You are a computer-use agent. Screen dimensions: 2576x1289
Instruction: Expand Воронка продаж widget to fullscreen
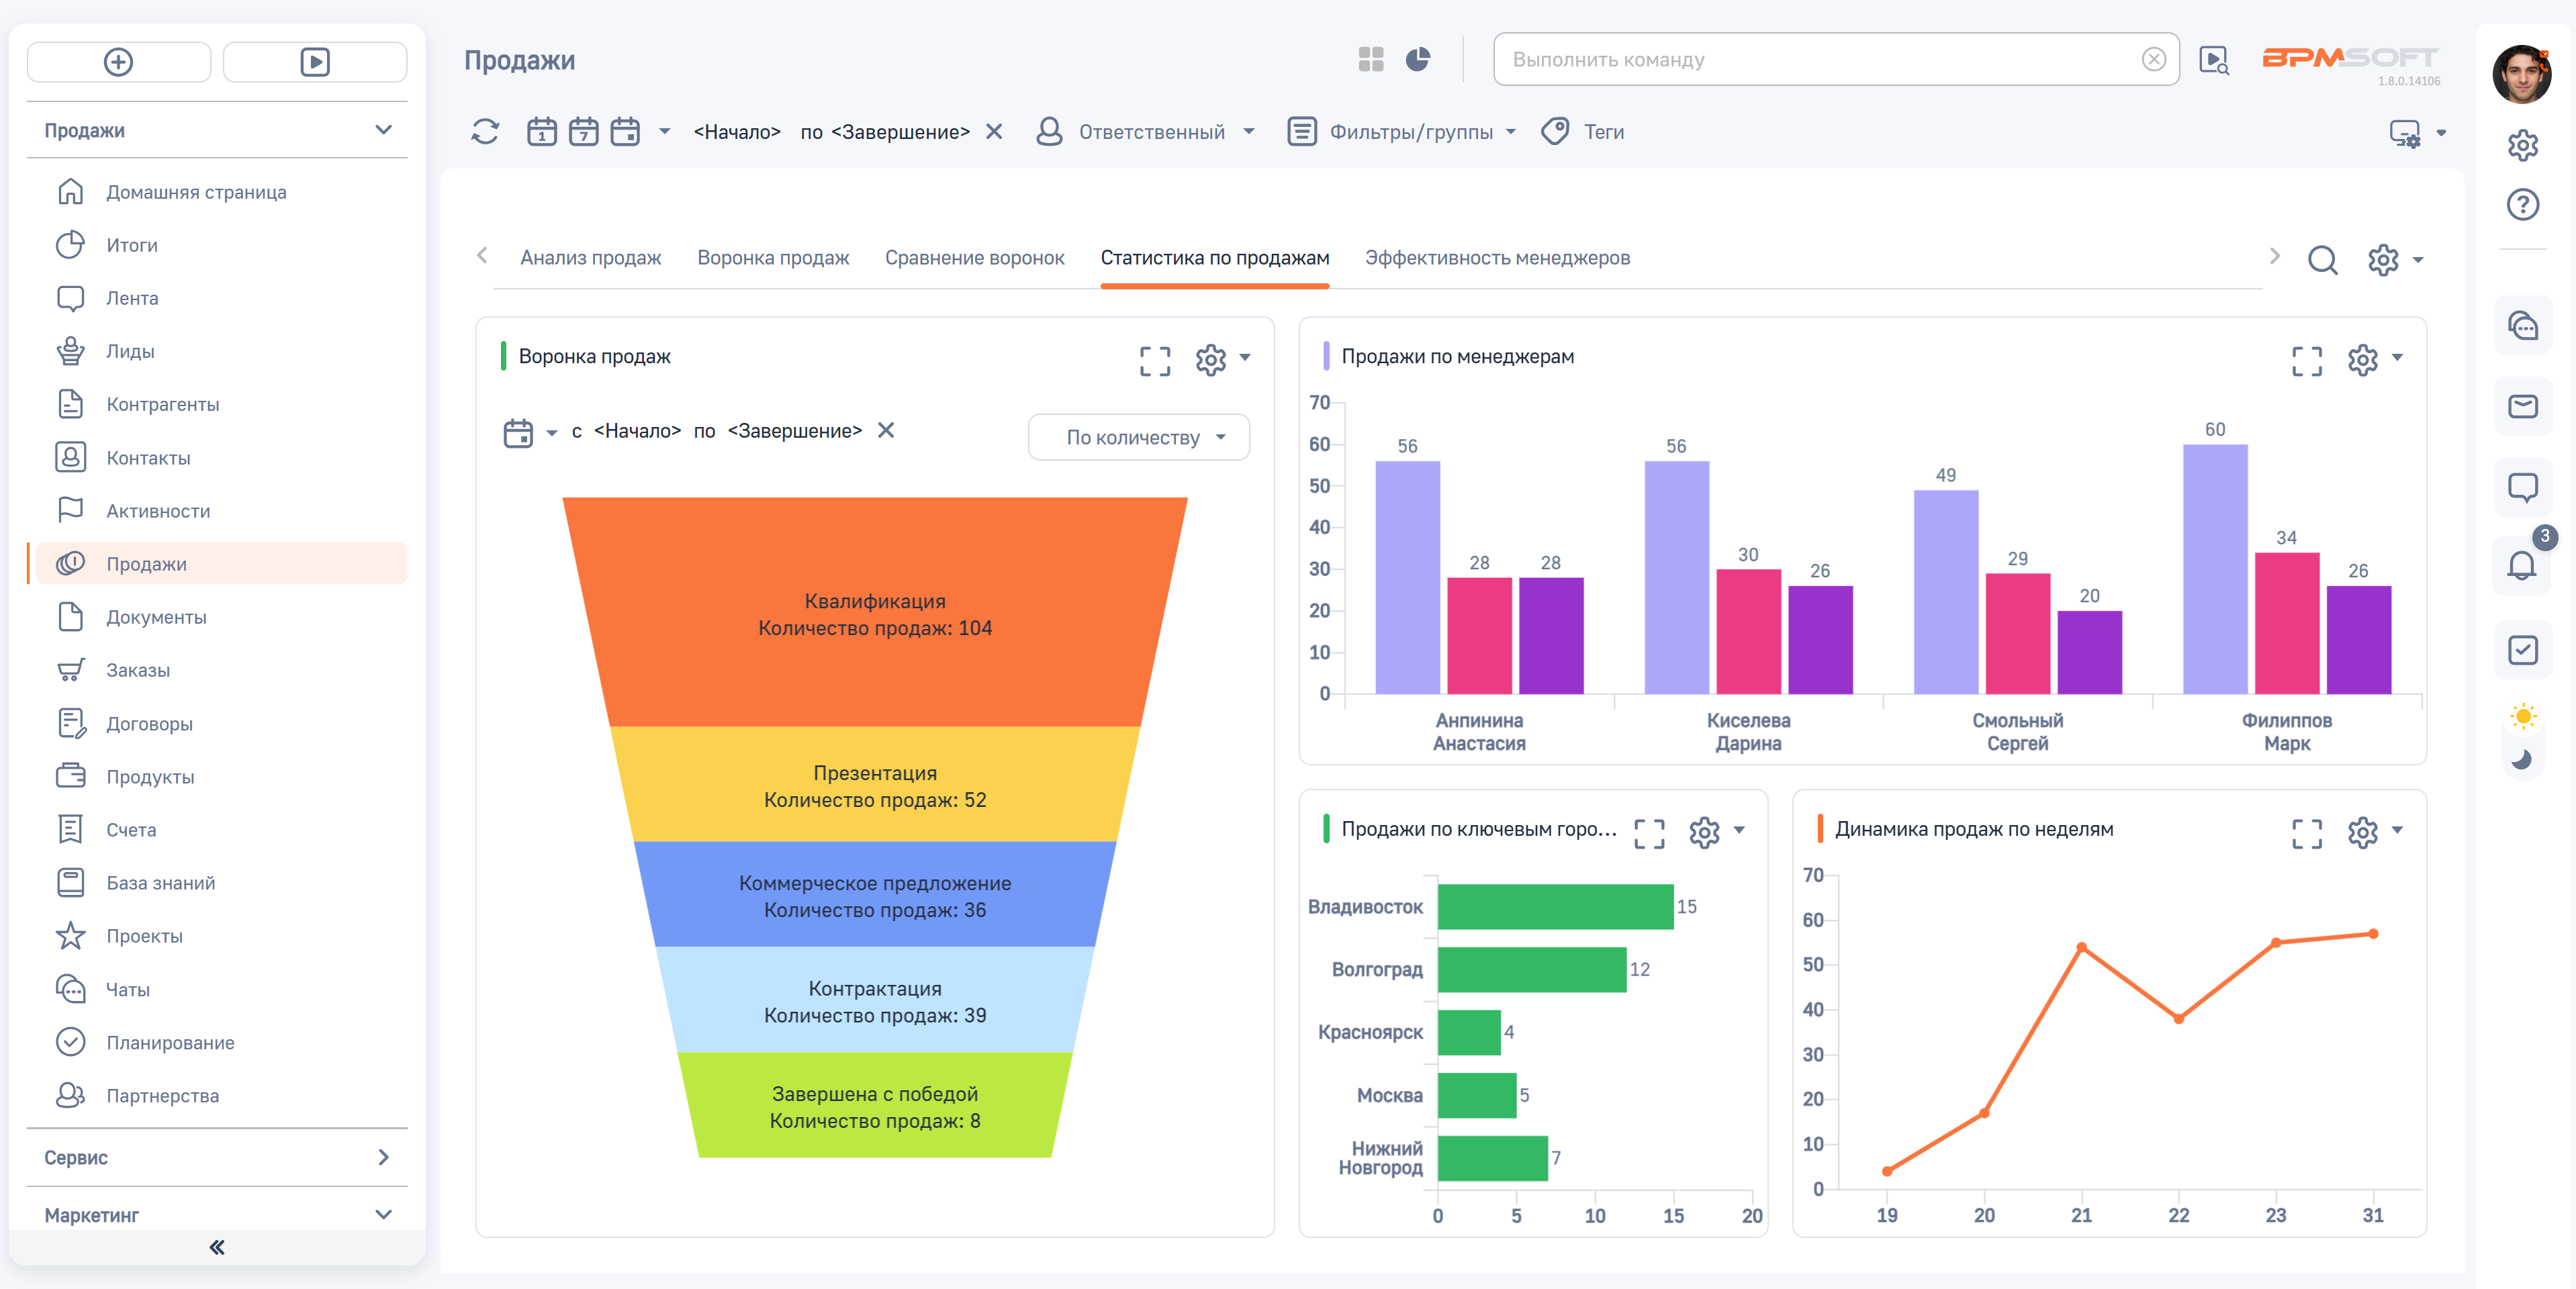tap(1155, 360)
